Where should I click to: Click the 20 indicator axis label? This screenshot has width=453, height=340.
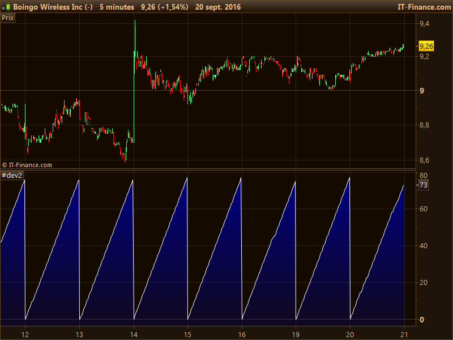click(424, 282)
